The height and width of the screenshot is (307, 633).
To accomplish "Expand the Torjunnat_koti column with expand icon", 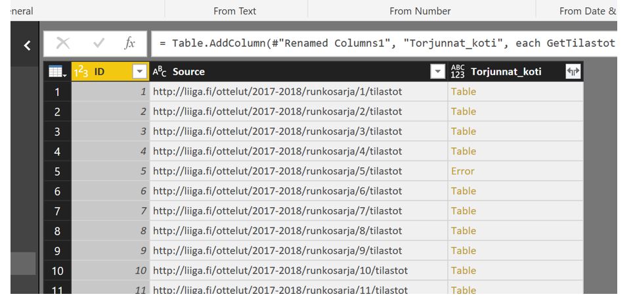I will click(x=573, y=72).
